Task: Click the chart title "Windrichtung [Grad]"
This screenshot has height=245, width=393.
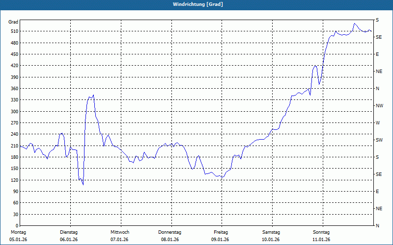Action: pyautogui.click(x=198, y=4)
